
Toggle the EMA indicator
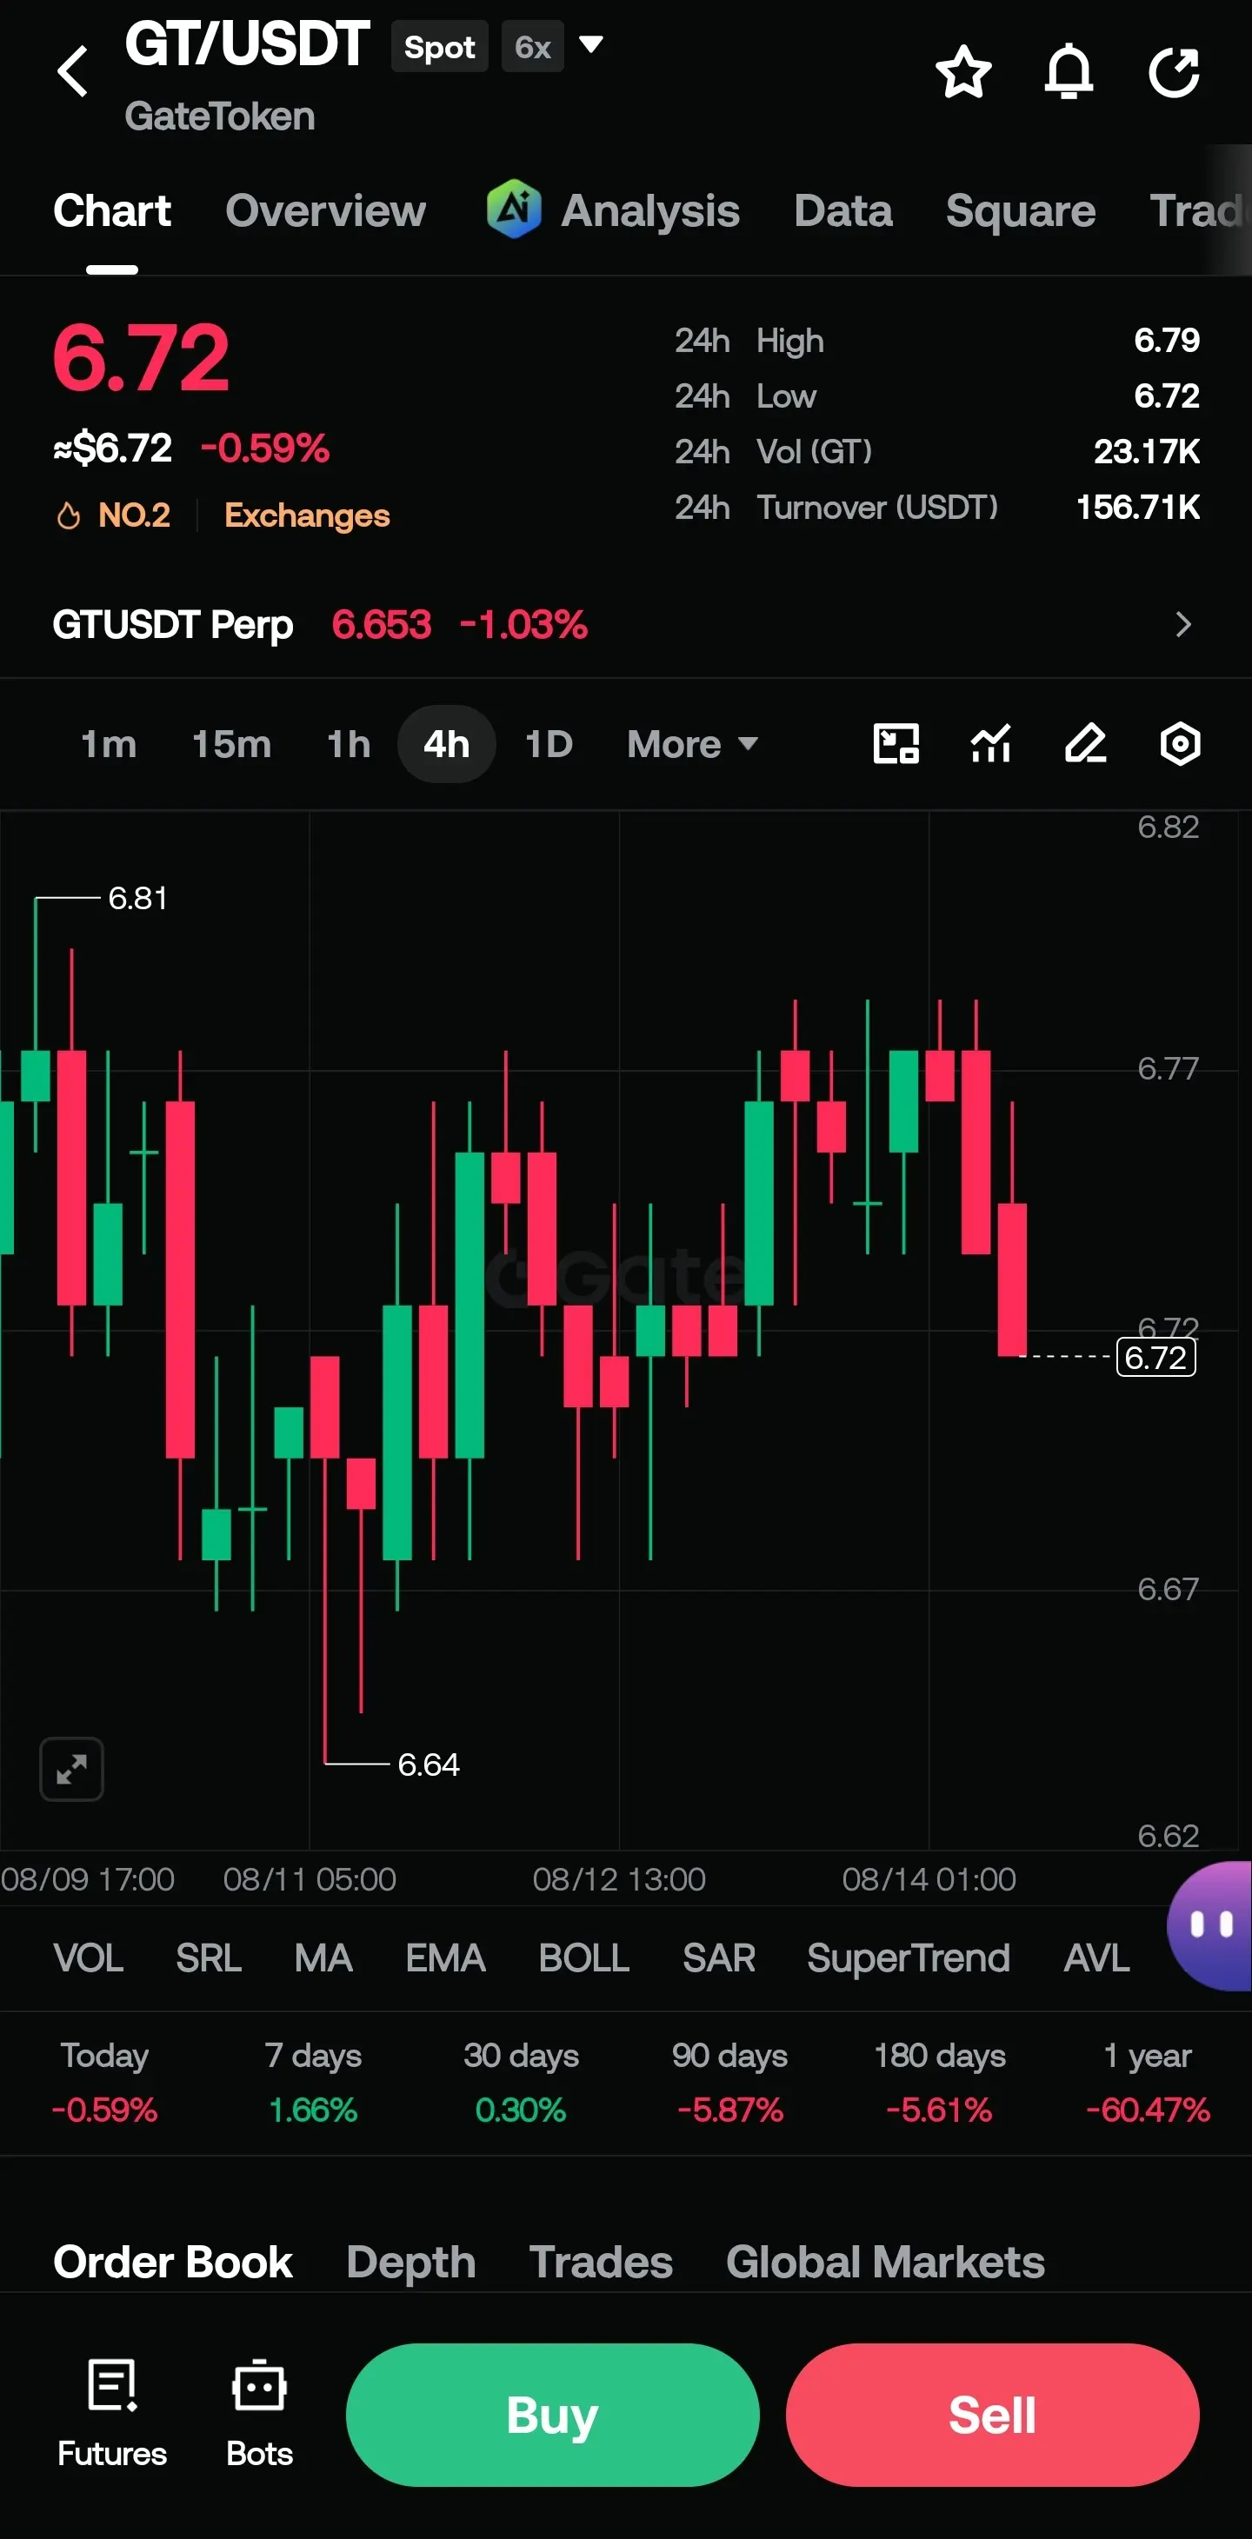[x=446, y=1957]
